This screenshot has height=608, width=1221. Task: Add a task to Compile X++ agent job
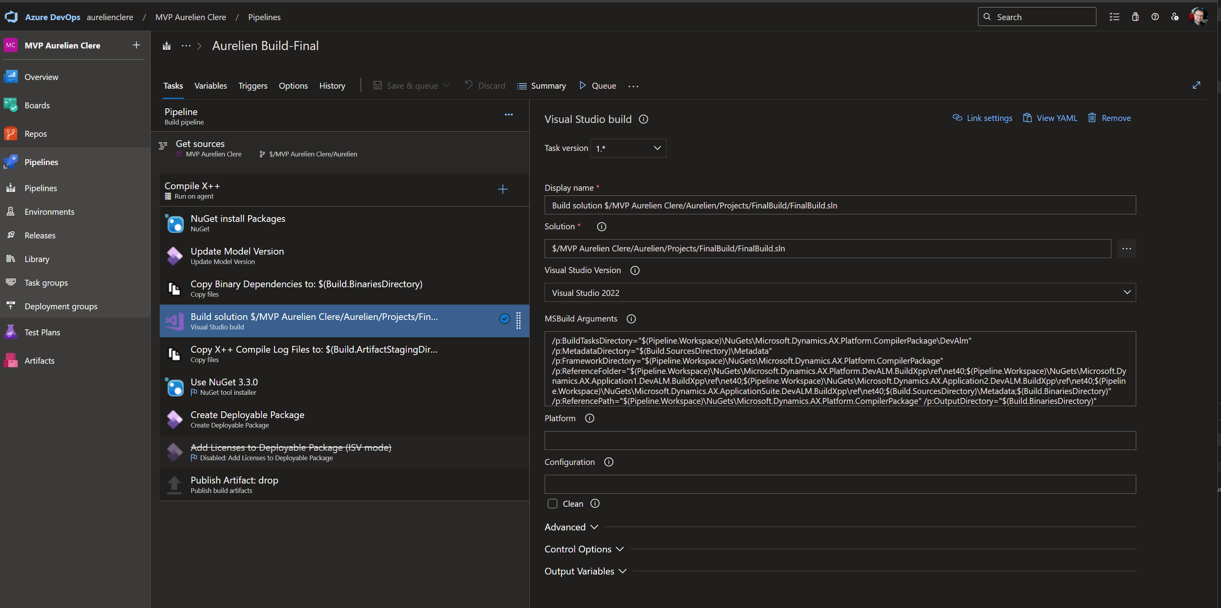503,189
